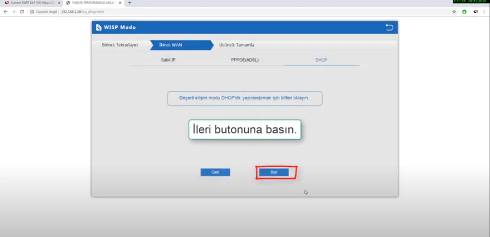Open the Üçüncü: Tamamla step
The height and width of the screenshot is (237, 490).
click(237, 45)
